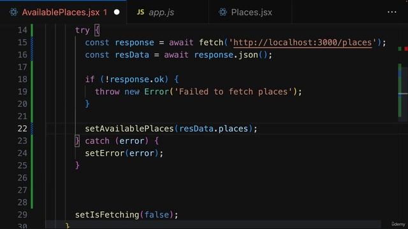This screenshot has height=229, width=408.
Task: Click 'json' method on line 16
Action: (248, 55)
